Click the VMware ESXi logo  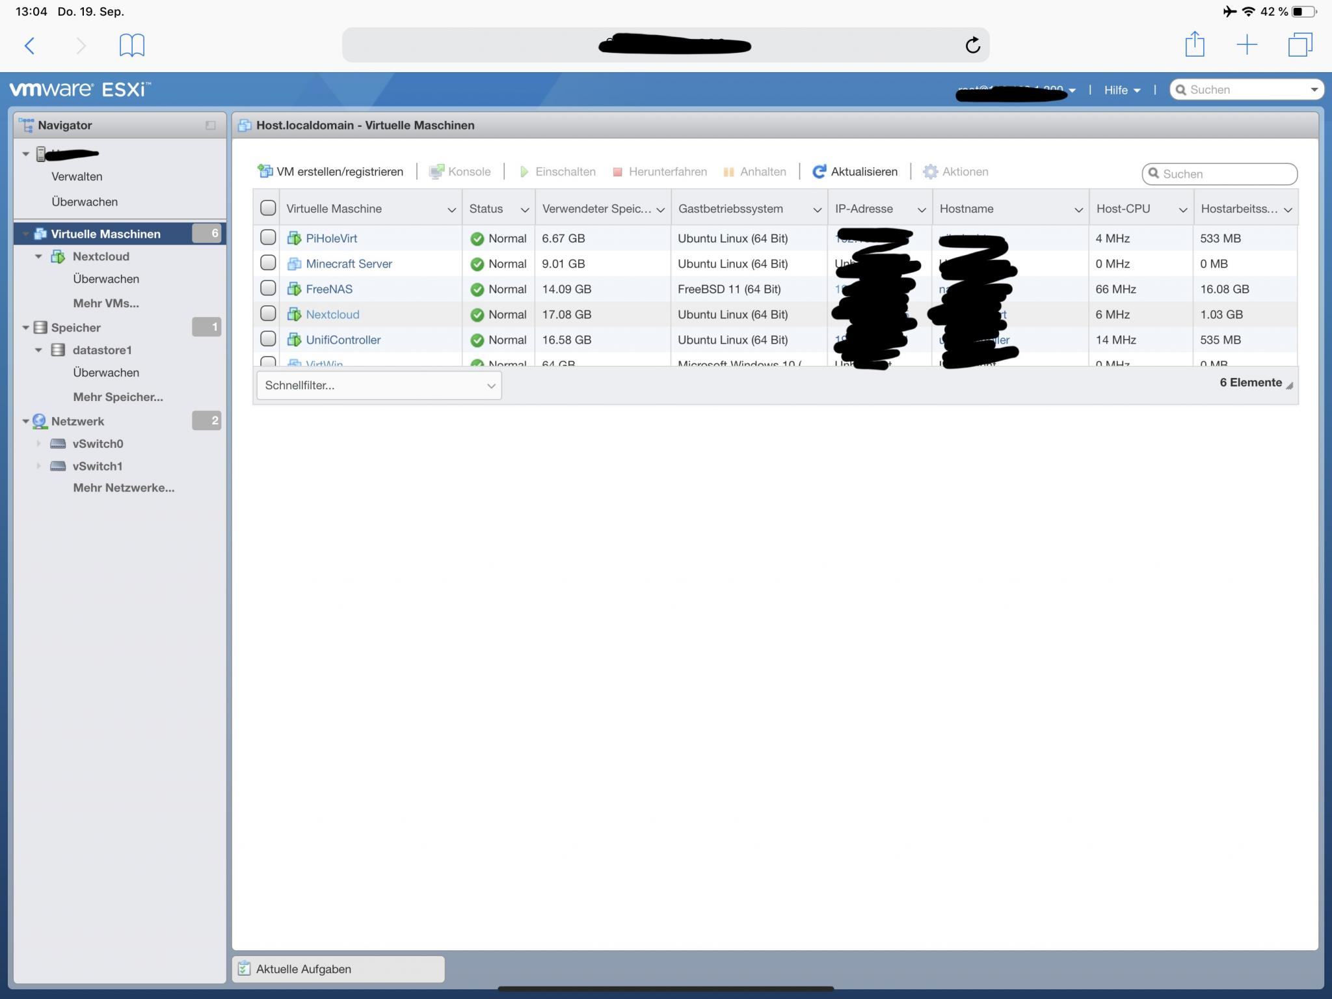(x=80, y=89)
